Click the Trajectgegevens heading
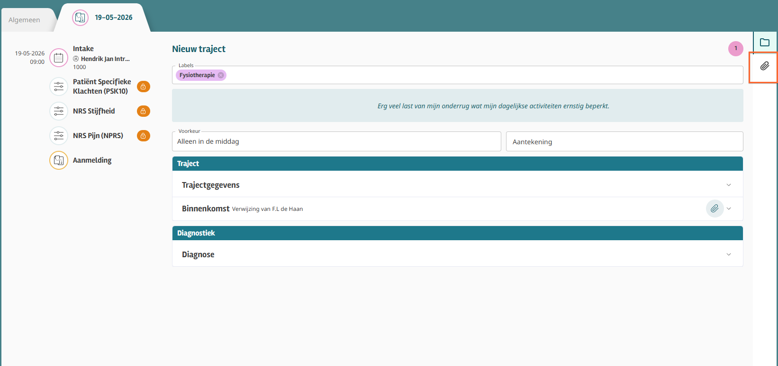 tap(211, 185)
